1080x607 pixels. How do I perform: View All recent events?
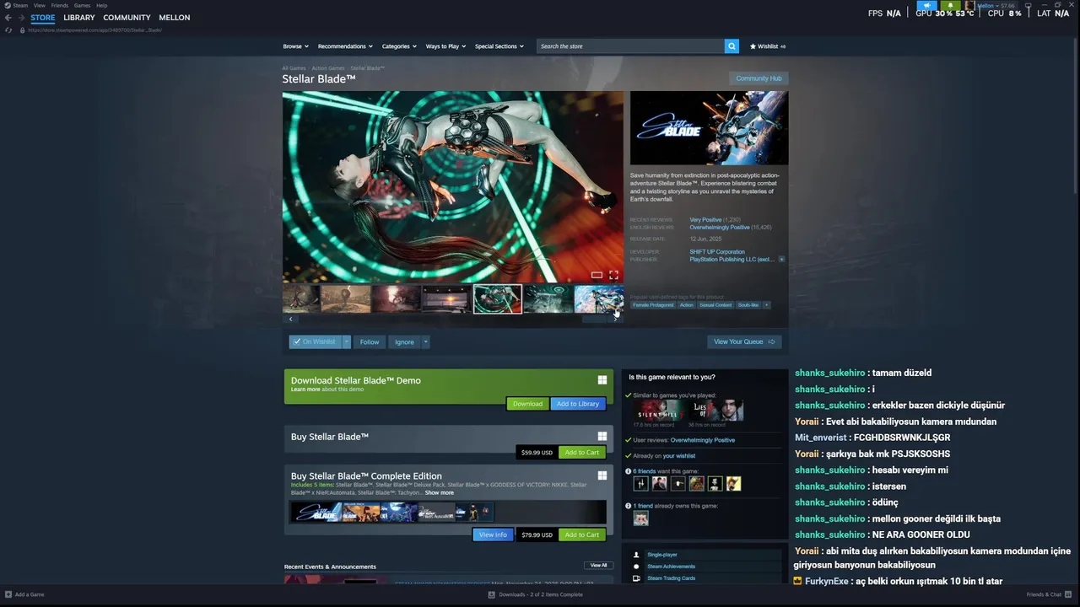click(x=598, y=565)
